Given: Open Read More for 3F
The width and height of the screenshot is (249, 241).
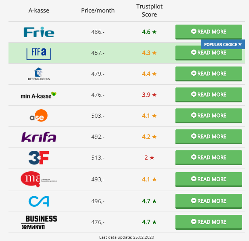Looking at the screenshot, I should pyautogui.click(x=209, y=158).
